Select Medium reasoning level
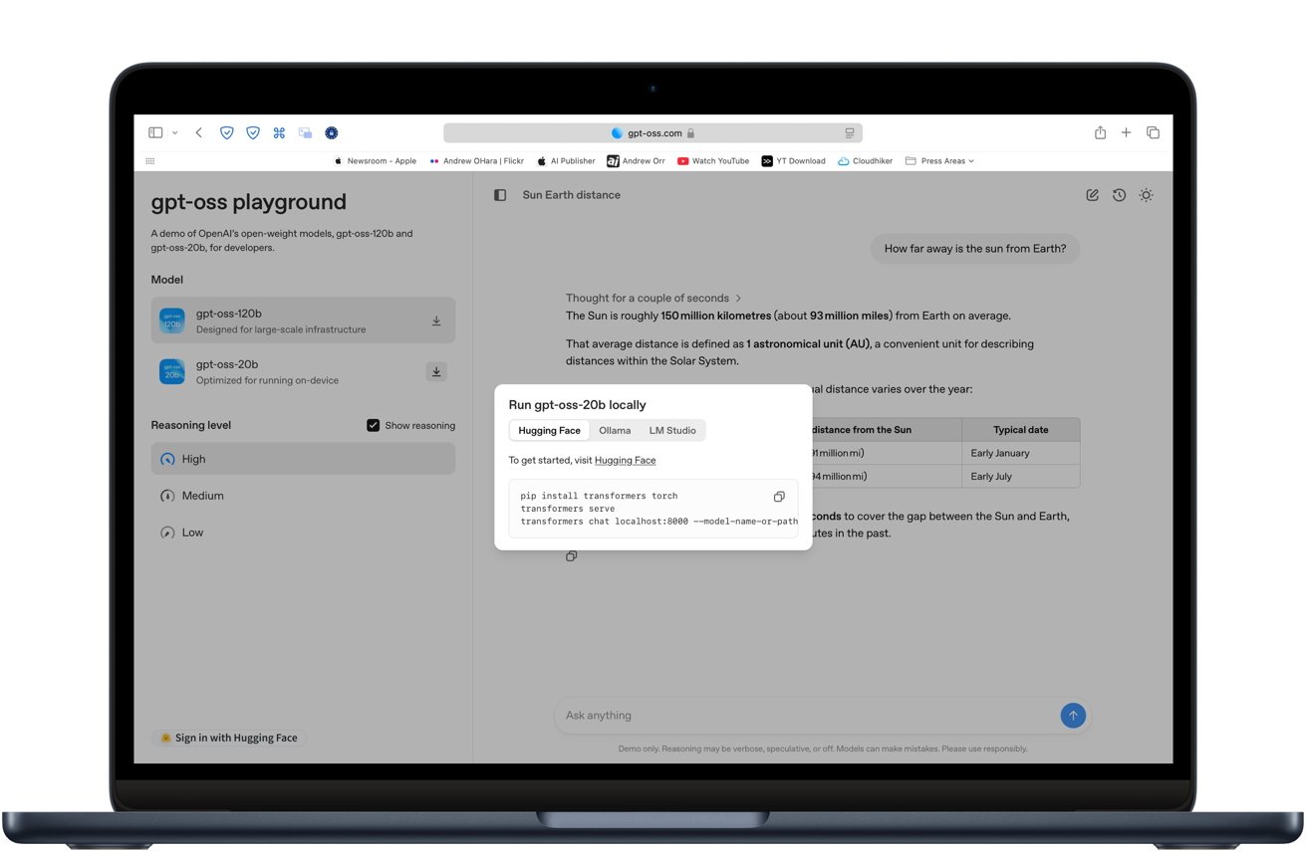This screenshot has height=852, width=1307. (x=202, y=496)
